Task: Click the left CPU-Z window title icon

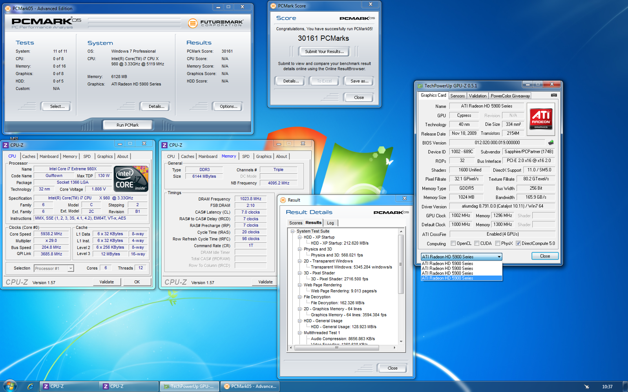Action: point(6,145)
